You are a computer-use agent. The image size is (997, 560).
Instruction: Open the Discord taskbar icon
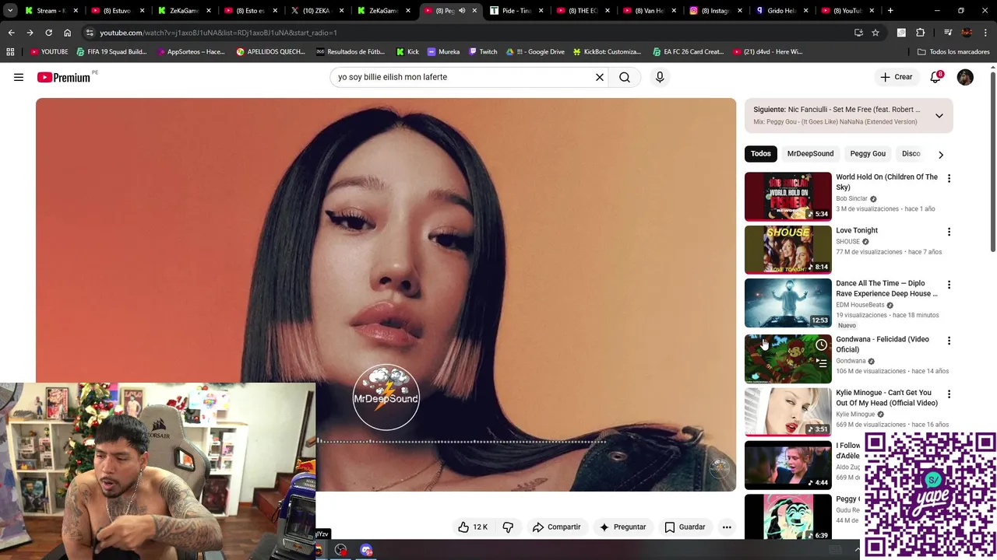(366, 550)
